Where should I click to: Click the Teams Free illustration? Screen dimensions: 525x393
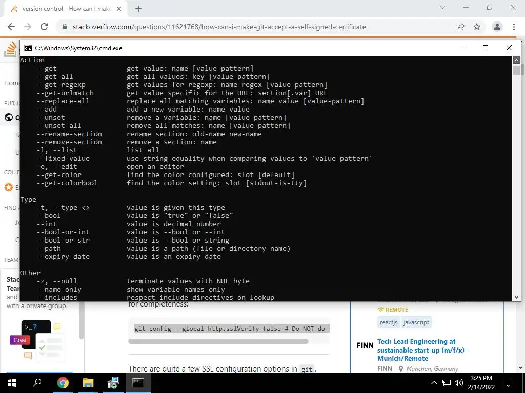37,340
